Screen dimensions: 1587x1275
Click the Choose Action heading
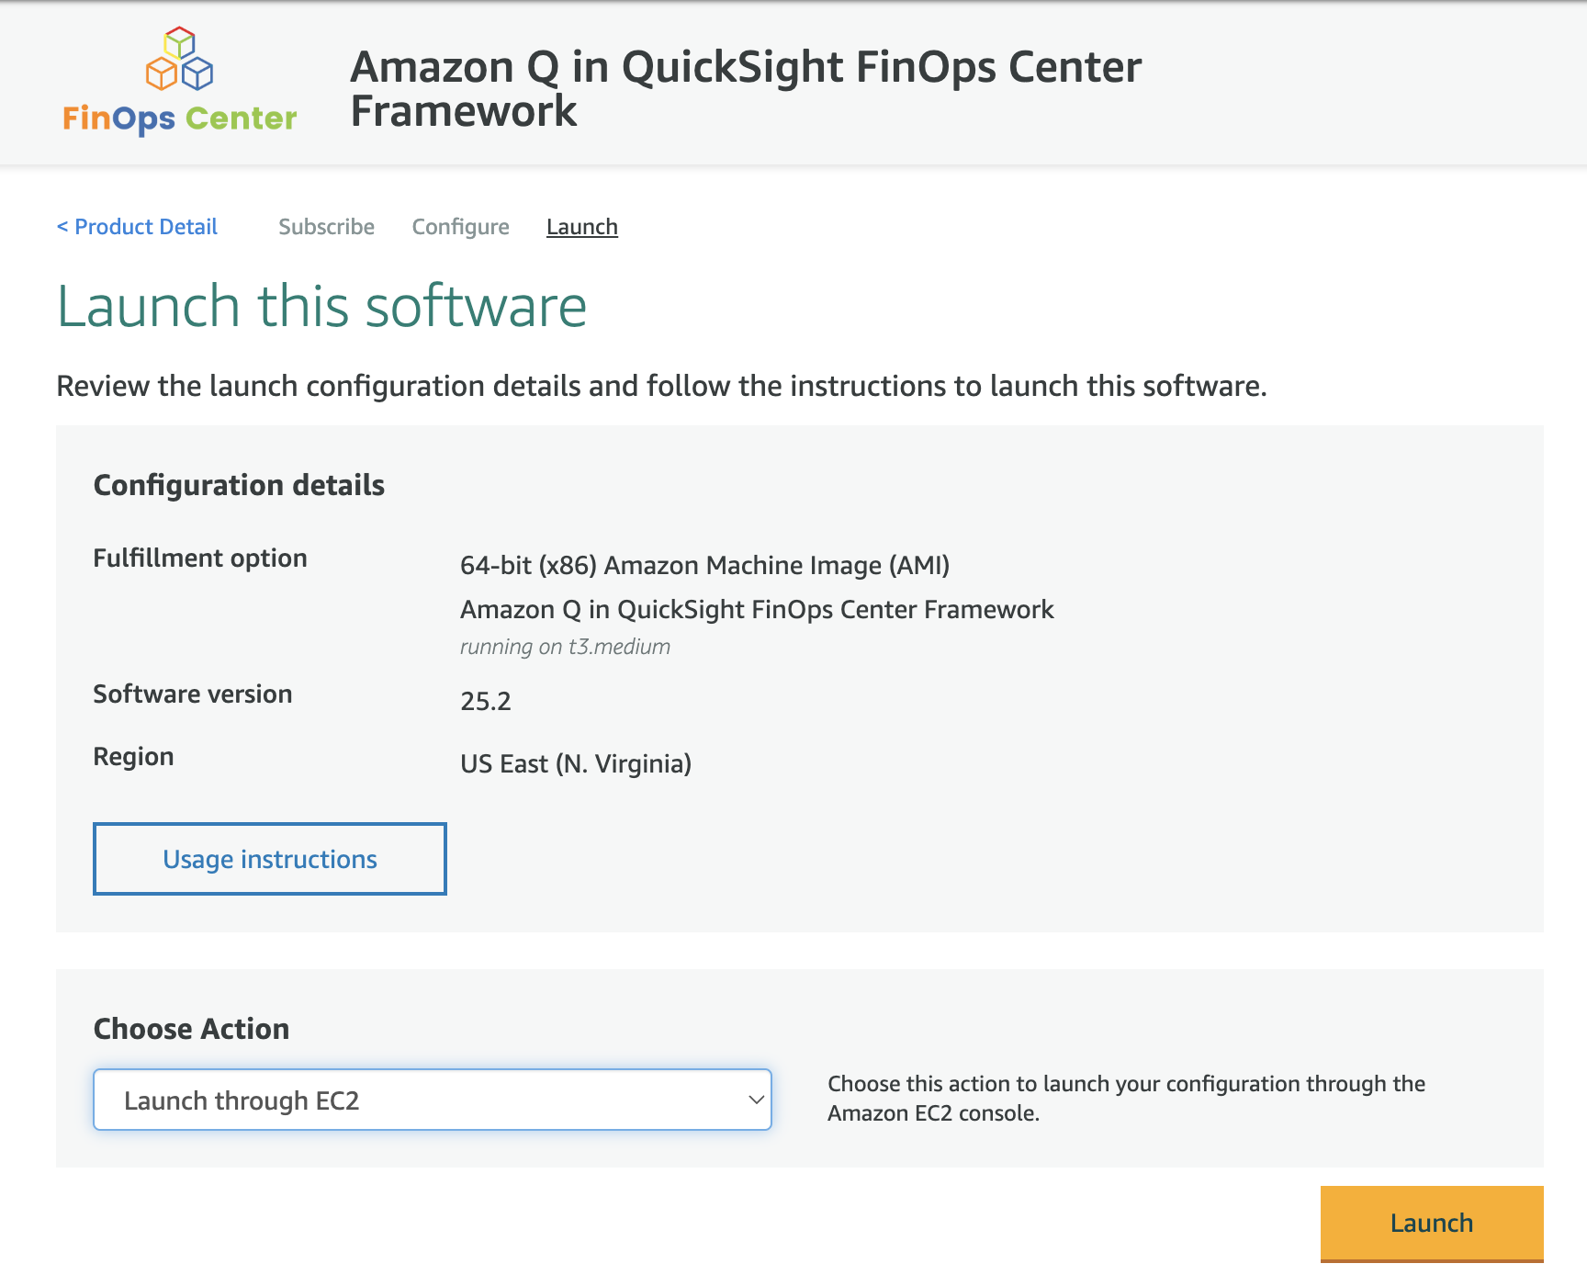pyautogui.click(x=191, y=1029)
